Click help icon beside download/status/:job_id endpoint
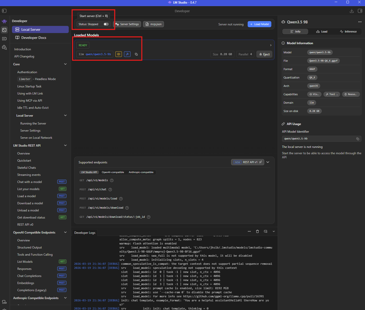The height and width of the screenshot is (310, 365). pyautogui.click(x=149, y=217)
